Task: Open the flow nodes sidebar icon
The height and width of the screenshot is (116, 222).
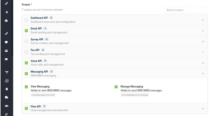Action: coord(6,72)
